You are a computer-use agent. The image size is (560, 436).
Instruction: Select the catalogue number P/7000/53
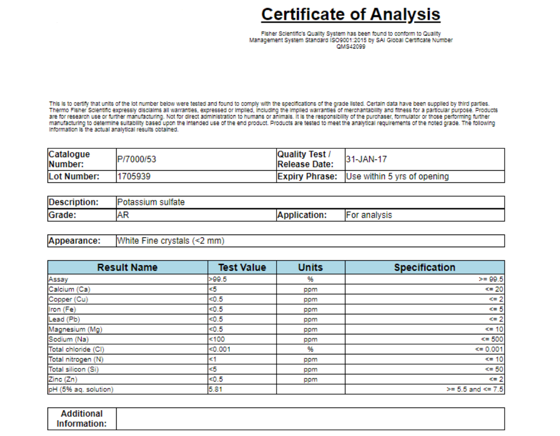pos(137,159)
